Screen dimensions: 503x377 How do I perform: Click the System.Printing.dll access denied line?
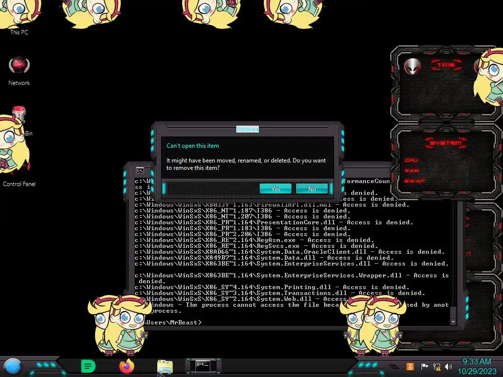(272, 287)
